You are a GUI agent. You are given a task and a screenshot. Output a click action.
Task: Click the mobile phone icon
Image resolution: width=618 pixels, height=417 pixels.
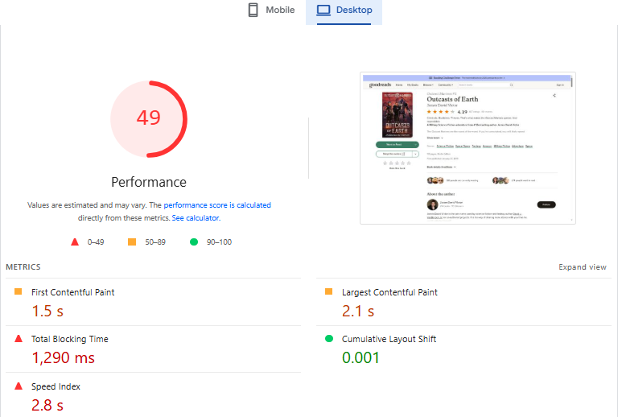(253, 10)
